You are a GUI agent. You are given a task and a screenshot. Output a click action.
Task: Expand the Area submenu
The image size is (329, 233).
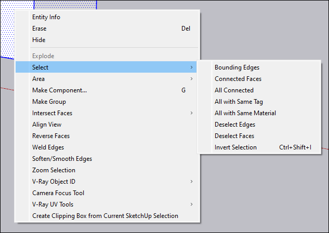[x=38, y=79]
